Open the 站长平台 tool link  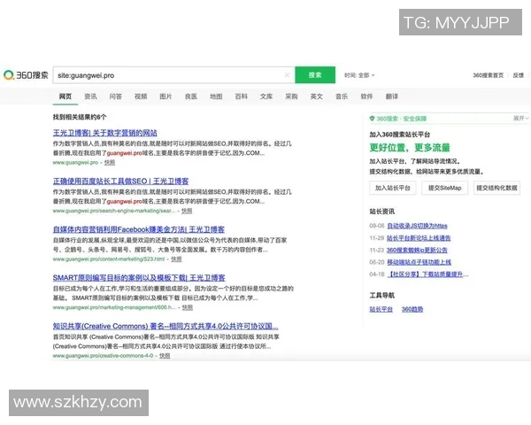pos(381,309)
